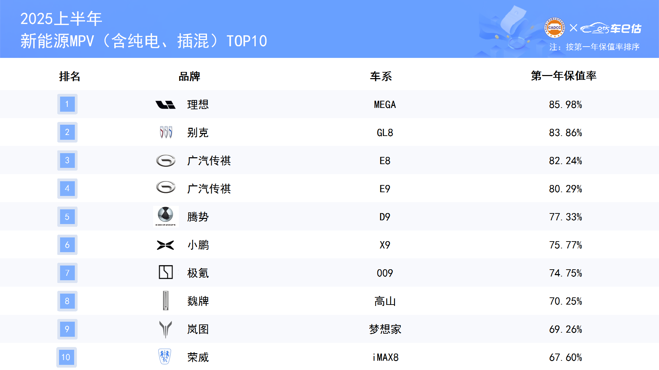659x370 pixels.
Task: Click the 品牌 column header
Action: click(189, 76)
